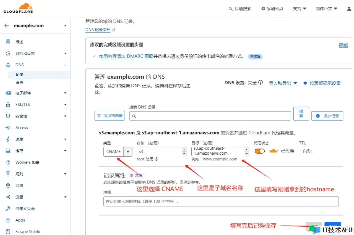Click the Access sidebar icon

(8, 128)
